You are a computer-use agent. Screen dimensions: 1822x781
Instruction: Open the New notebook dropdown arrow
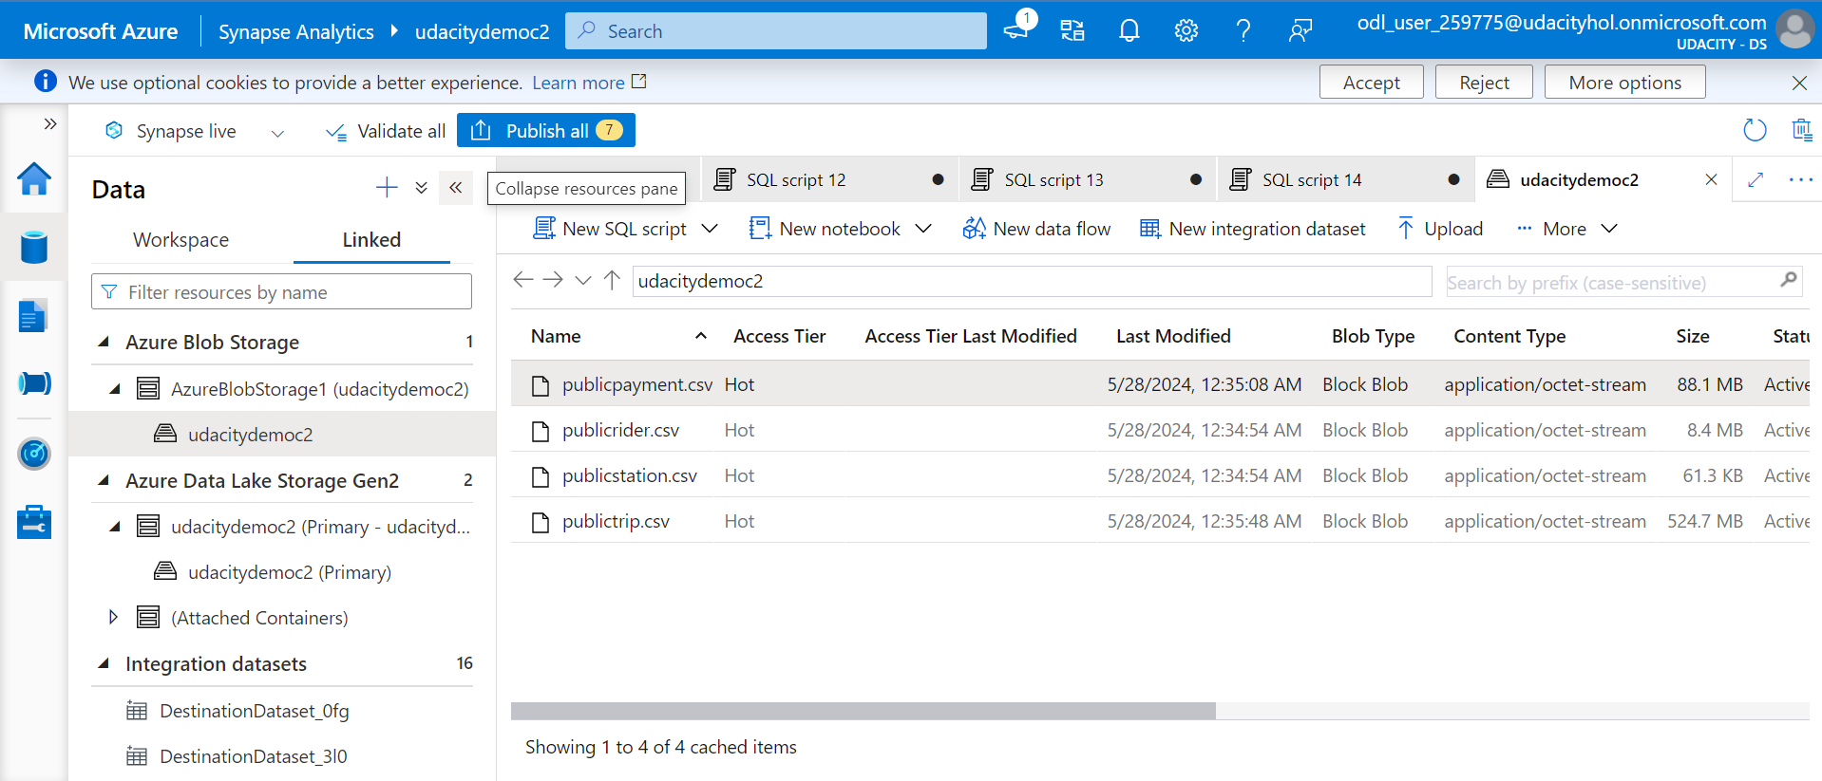923,229
